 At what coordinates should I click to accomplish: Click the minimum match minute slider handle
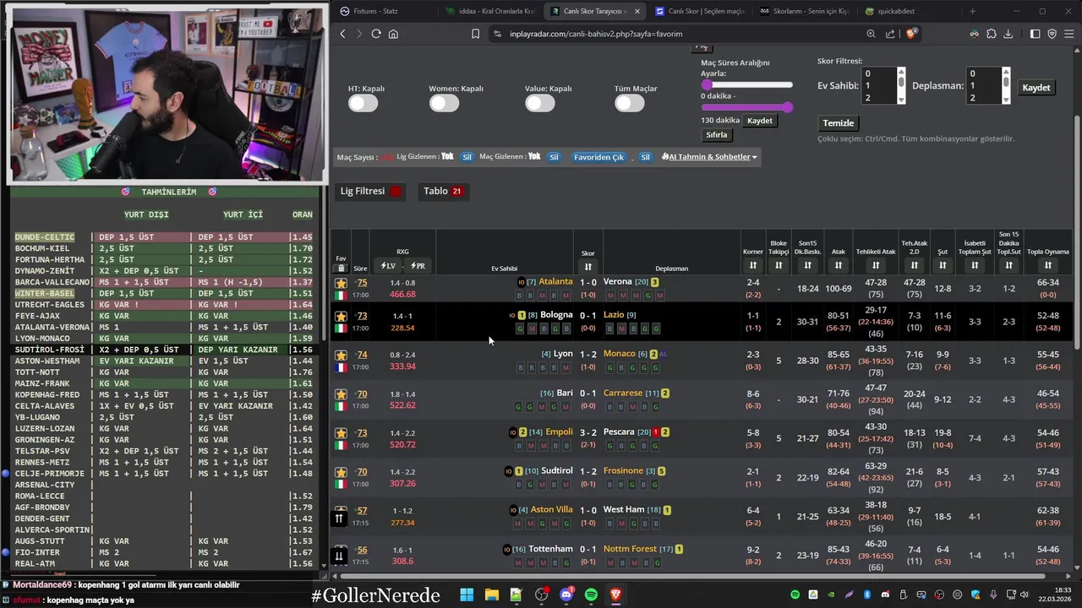click(707, 84)
